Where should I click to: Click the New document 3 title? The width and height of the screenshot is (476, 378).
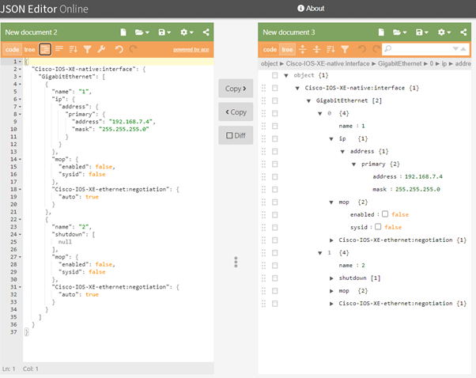[x=289, y=32]
